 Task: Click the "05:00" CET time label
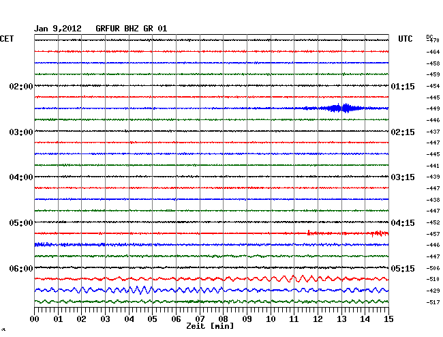[21, 223]
